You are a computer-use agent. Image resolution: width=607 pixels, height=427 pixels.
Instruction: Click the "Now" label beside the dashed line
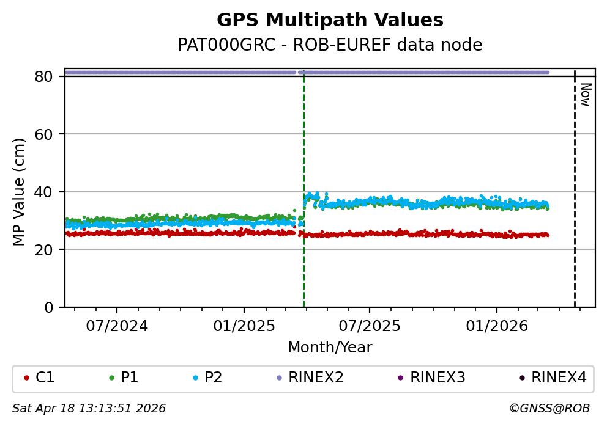coord(585,95)
